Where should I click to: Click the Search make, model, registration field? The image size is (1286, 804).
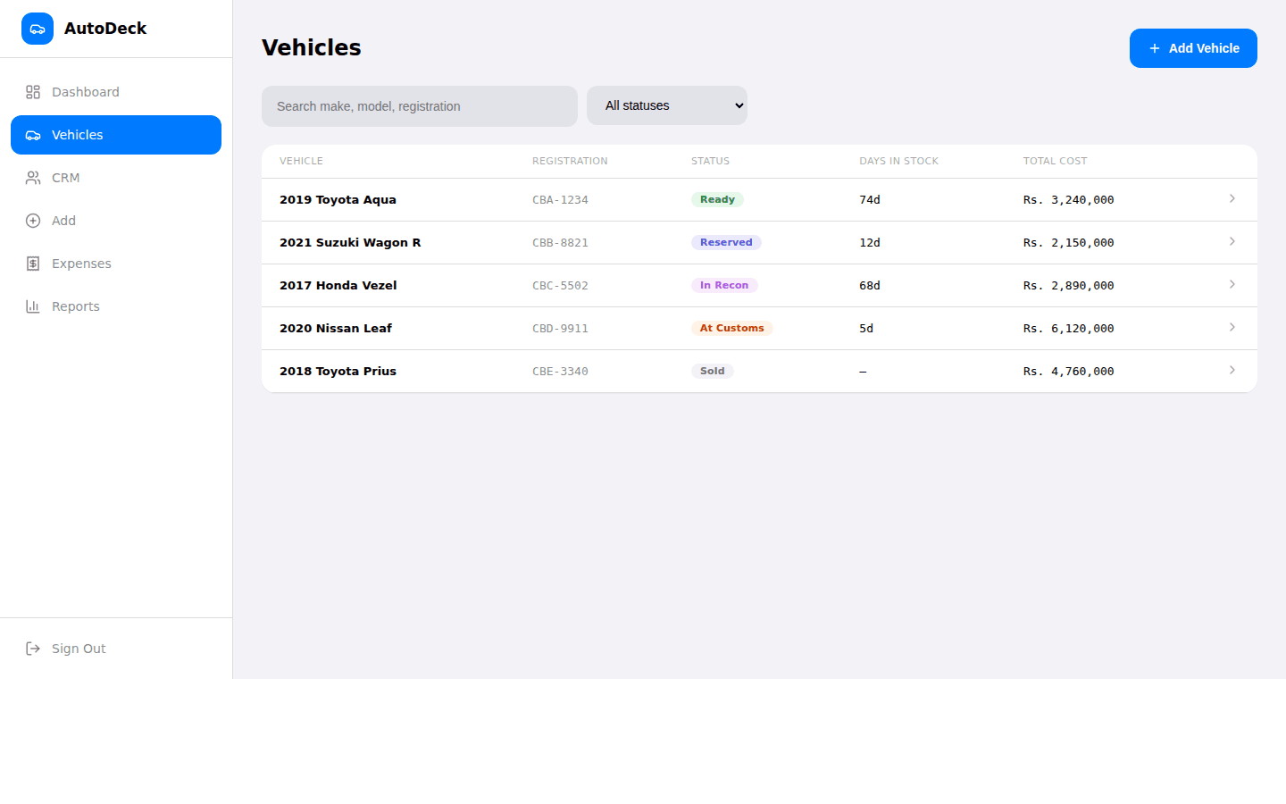click(x=420, y=106)
